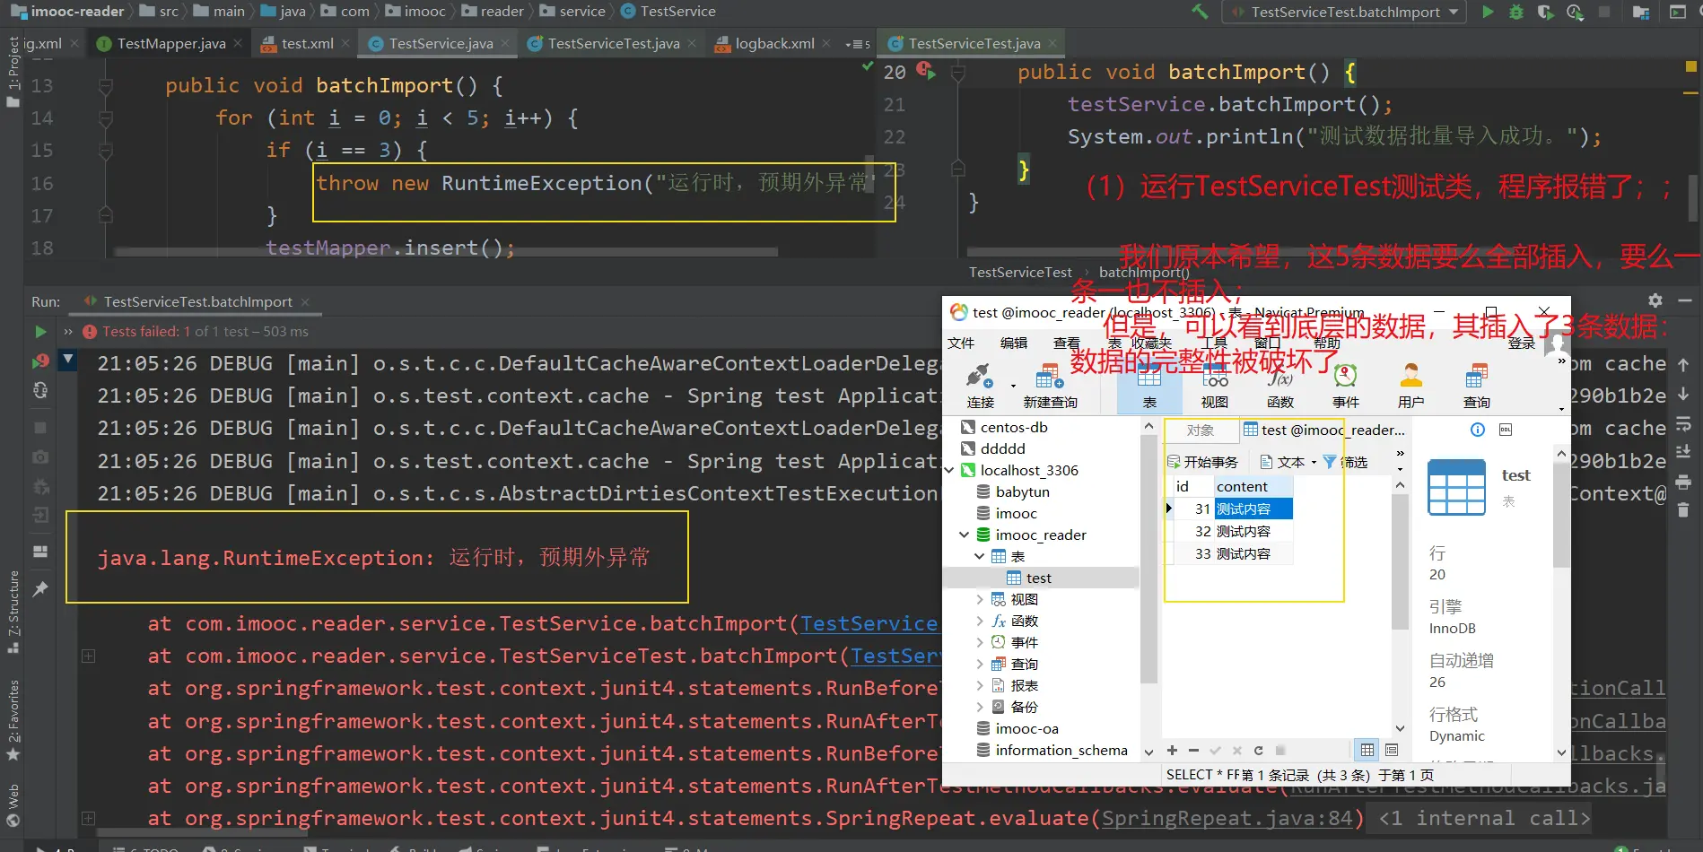Click the green Run button in top toolbar
This screenshot has width=1703, height=852.
(x=1488, y=13)
